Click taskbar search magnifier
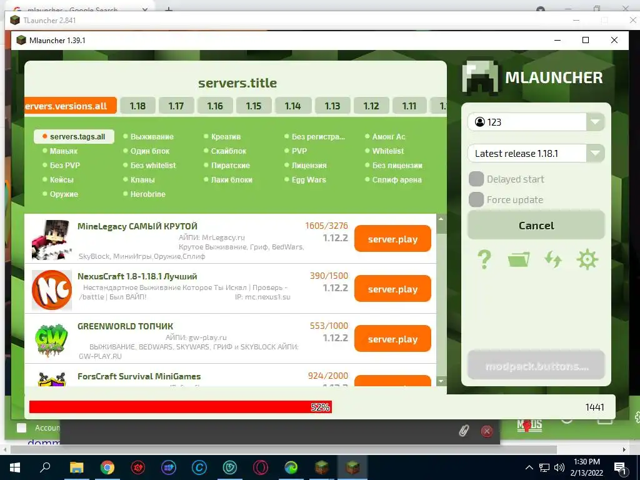 point(45,467)
